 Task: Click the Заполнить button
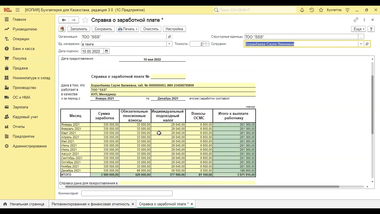point(79,29)
